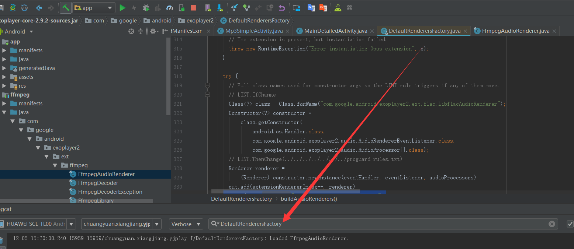Toggle the Regex checkbox in logcat
Viewport: 574px width, 249px height.
coord(570,224)
